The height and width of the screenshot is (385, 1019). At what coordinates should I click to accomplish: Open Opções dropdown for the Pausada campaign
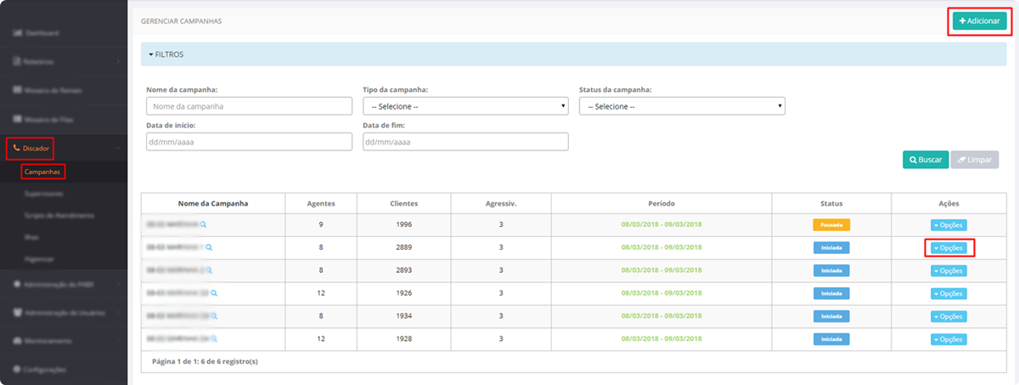coord(949,225)
